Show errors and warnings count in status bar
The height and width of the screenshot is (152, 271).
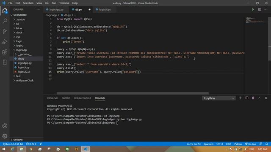click(31, 144)
